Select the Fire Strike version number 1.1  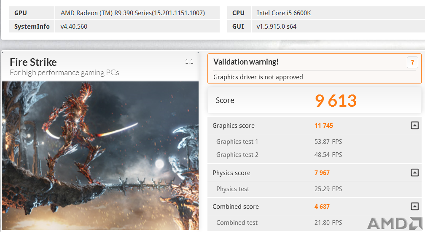(189, 62)
